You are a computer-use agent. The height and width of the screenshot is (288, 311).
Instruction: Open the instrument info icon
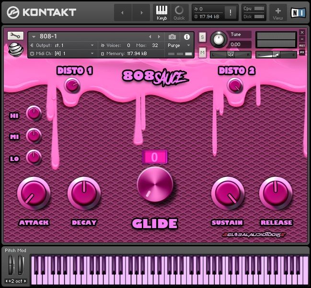pos(187,36)
